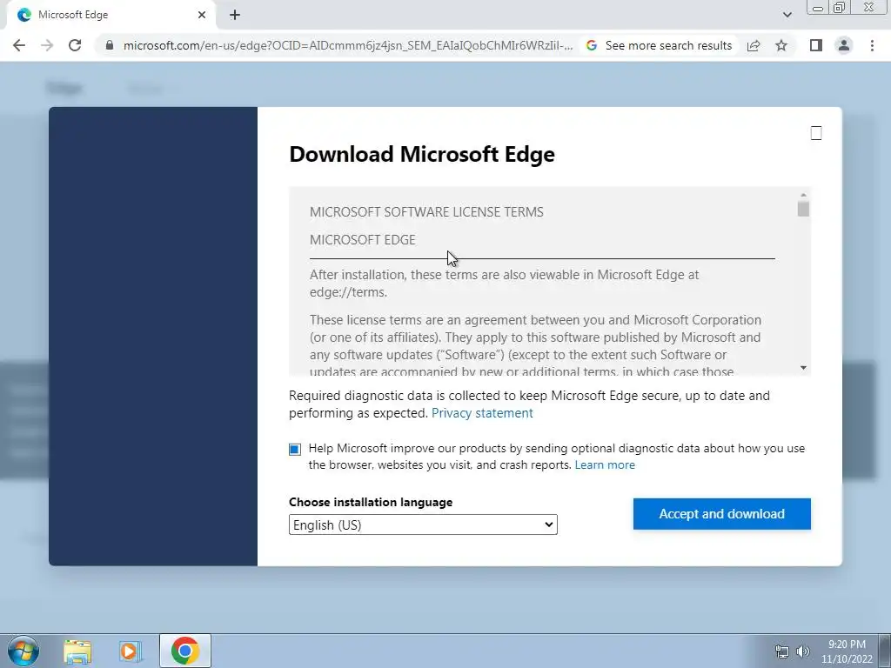Click the license terms scrollbar thumb
This screenshot has width=891, height=668.
tap(803, 209)
